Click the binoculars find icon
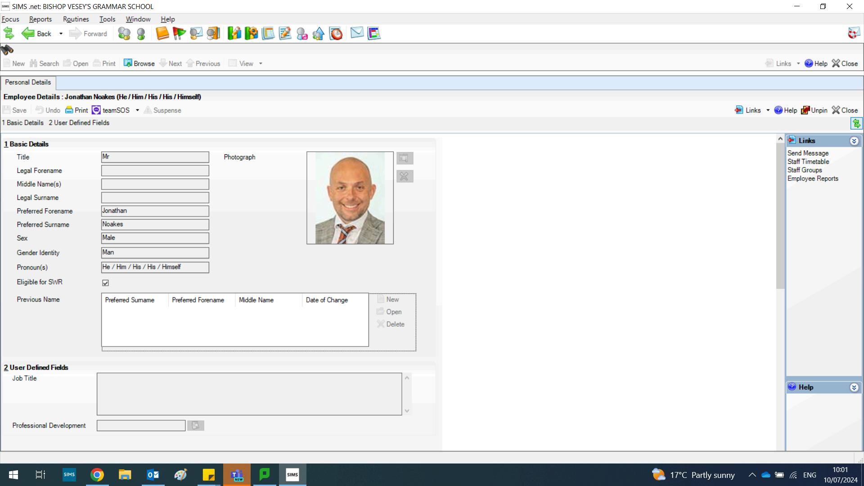864x486 pixels. coord(7,49)
